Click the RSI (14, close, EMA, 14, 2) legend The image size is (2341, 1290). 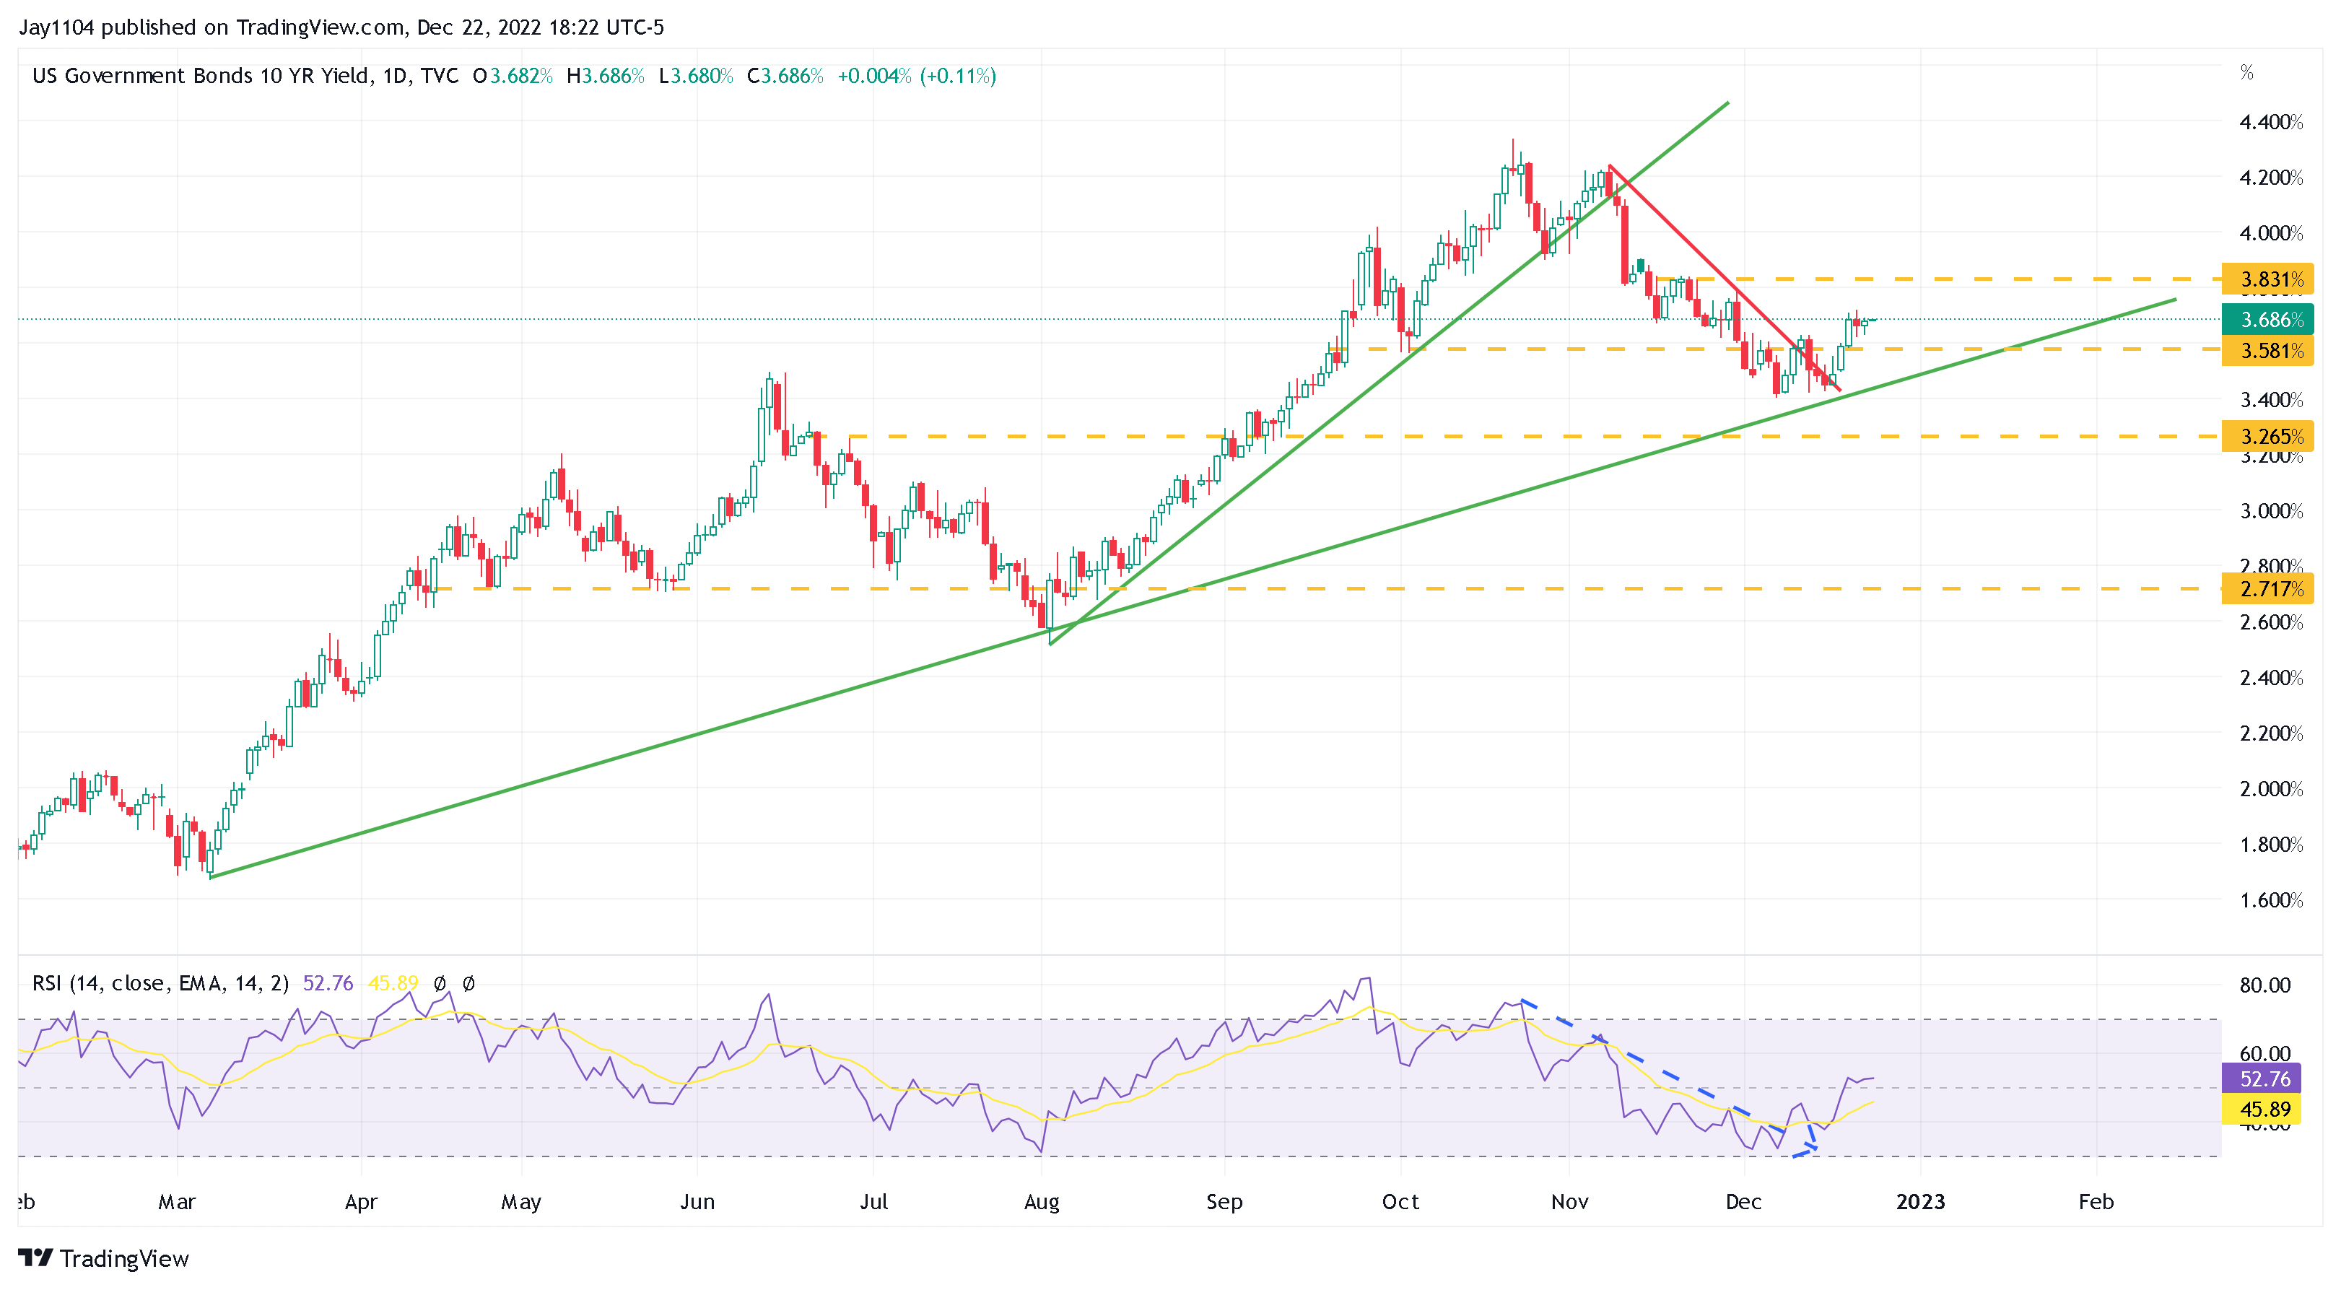[x=161, y=982]
